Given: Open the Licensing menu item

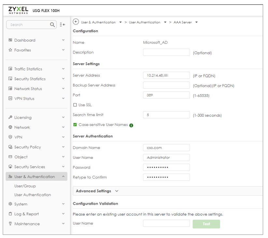Looking at the screenshot, I should pos(36,117).
